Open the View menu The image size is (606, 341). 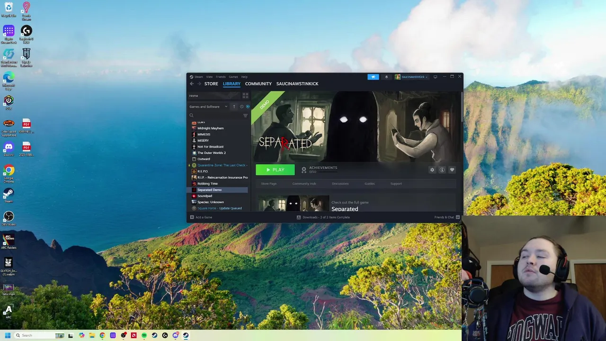click(x=209, y=77)
